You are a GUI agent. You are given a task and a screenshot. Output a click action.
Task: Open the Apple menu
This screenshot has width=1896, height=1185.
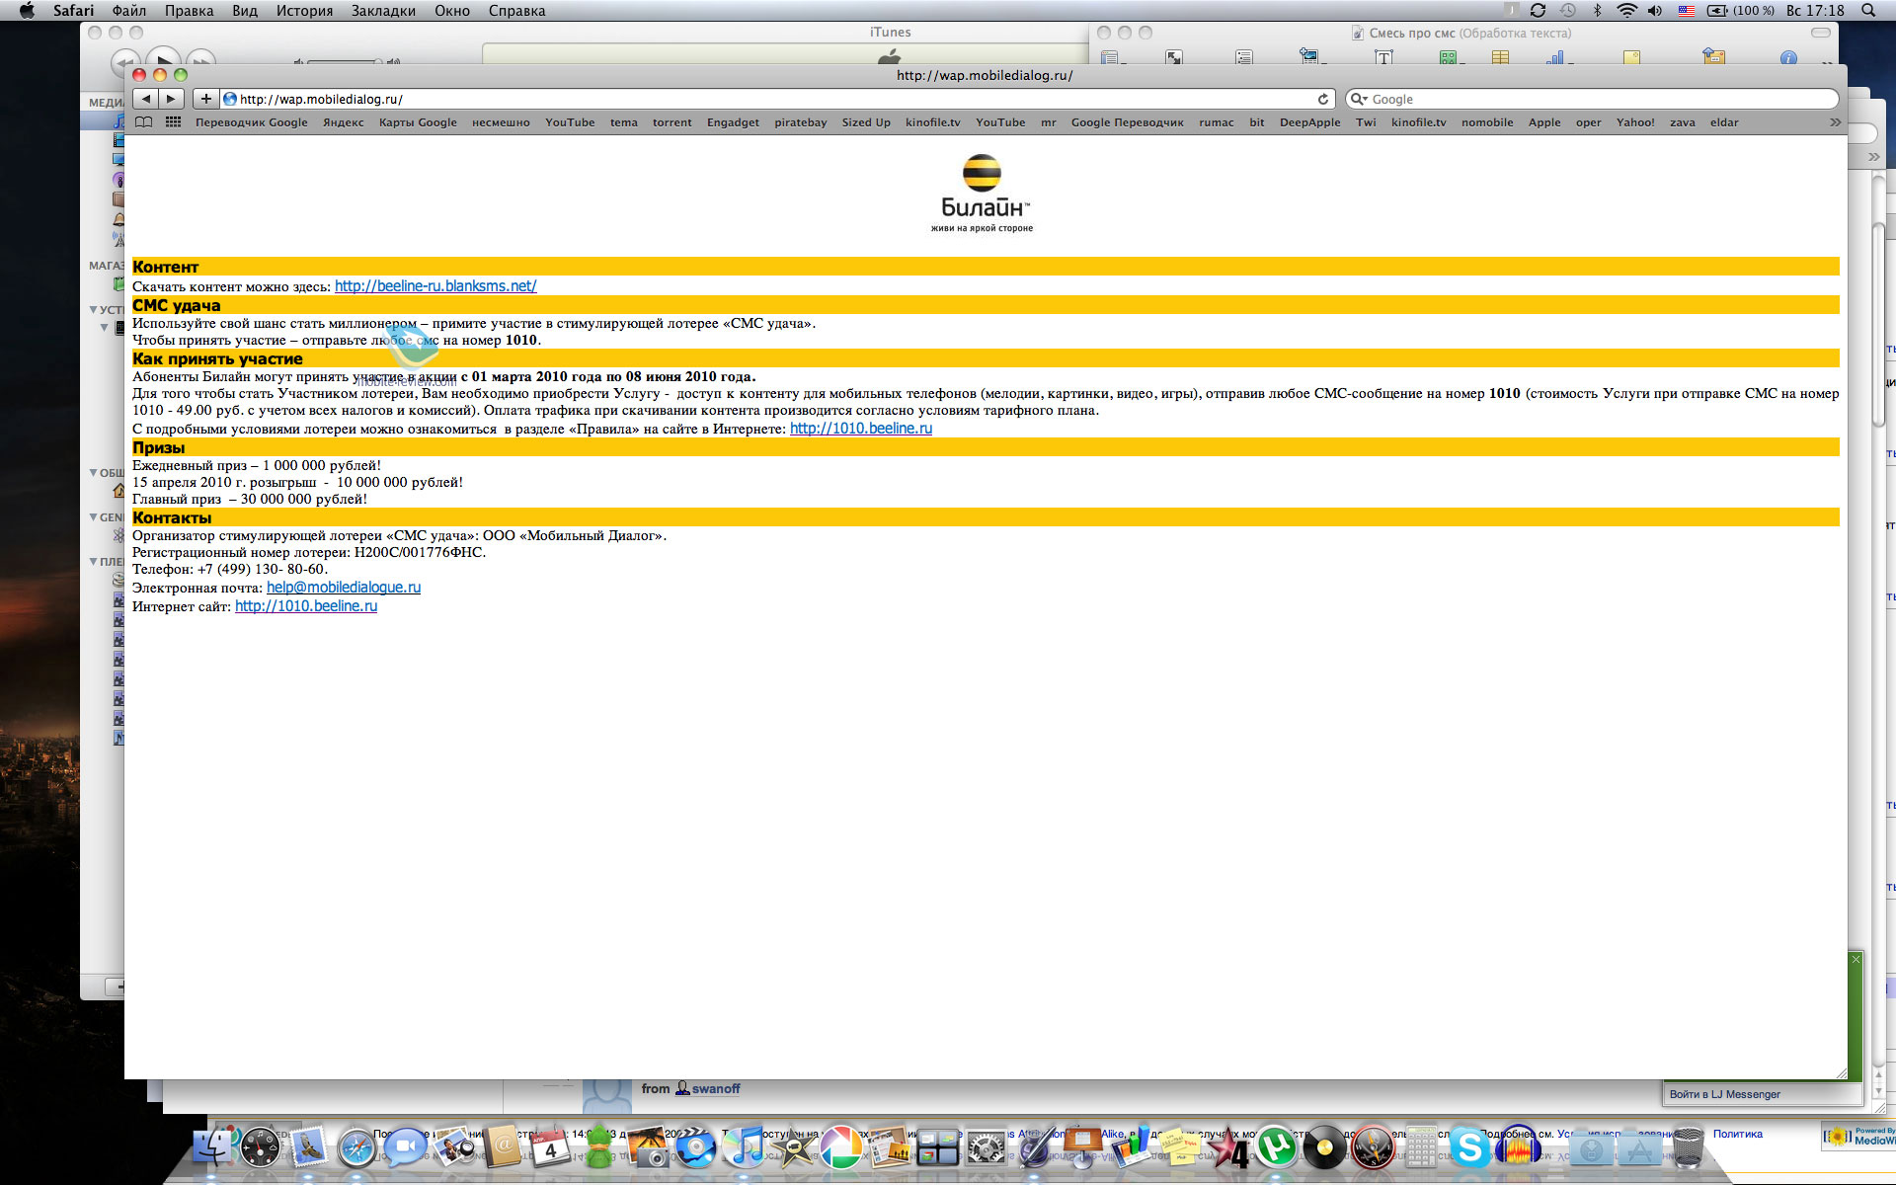[27, 11]
